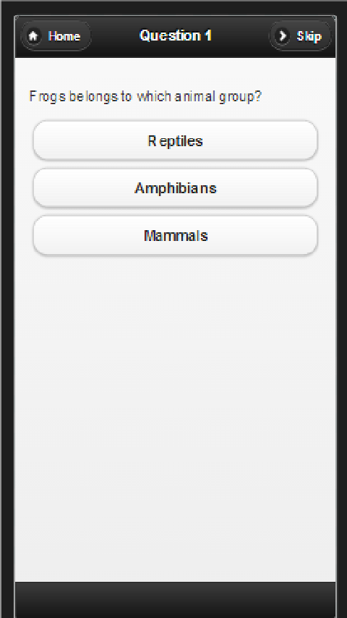Answer that frogs are amphibians
Viewport: 347px width, 618px height.
coord(175,188)
